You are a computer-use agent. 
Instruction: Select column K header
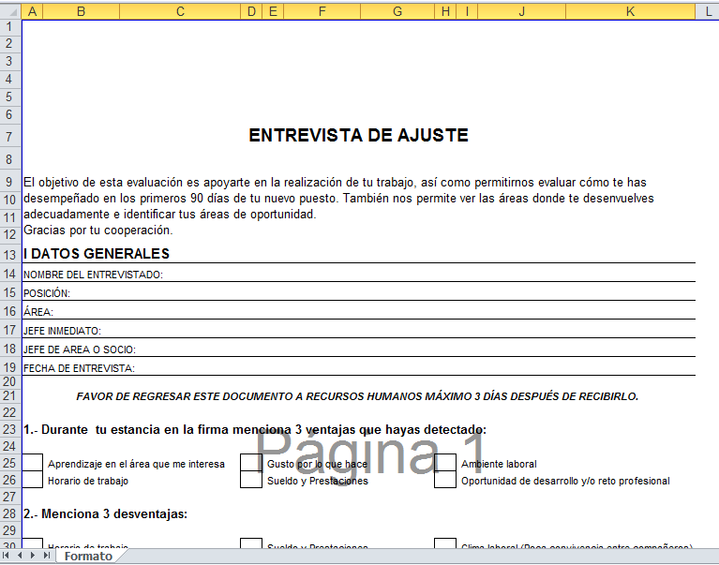(631, 11)
